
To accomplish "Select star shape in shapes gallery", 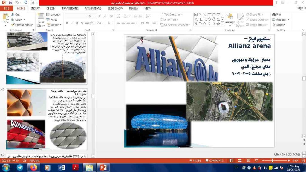I will 218,24.
